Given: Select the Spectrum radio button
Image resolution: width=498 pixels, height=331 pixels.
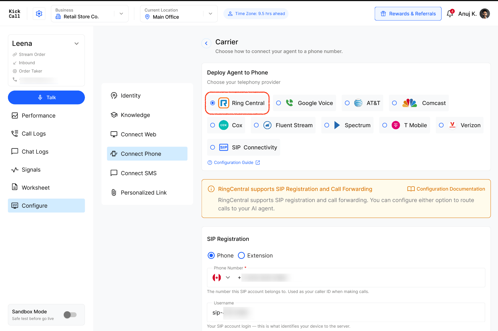Looking at the screenshot, I should 327,125.
